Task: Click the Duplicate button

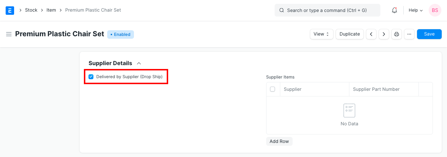Action: pyautogui.click(x=349, y=34)
